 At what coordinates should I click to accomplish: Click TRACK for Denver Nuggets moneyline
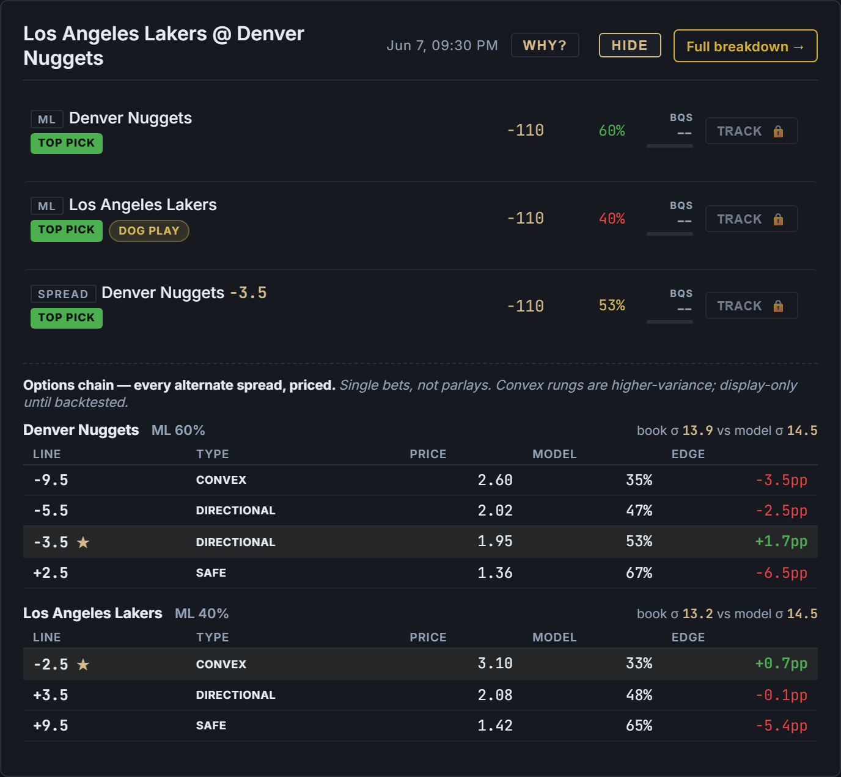[x=751, y=131]
